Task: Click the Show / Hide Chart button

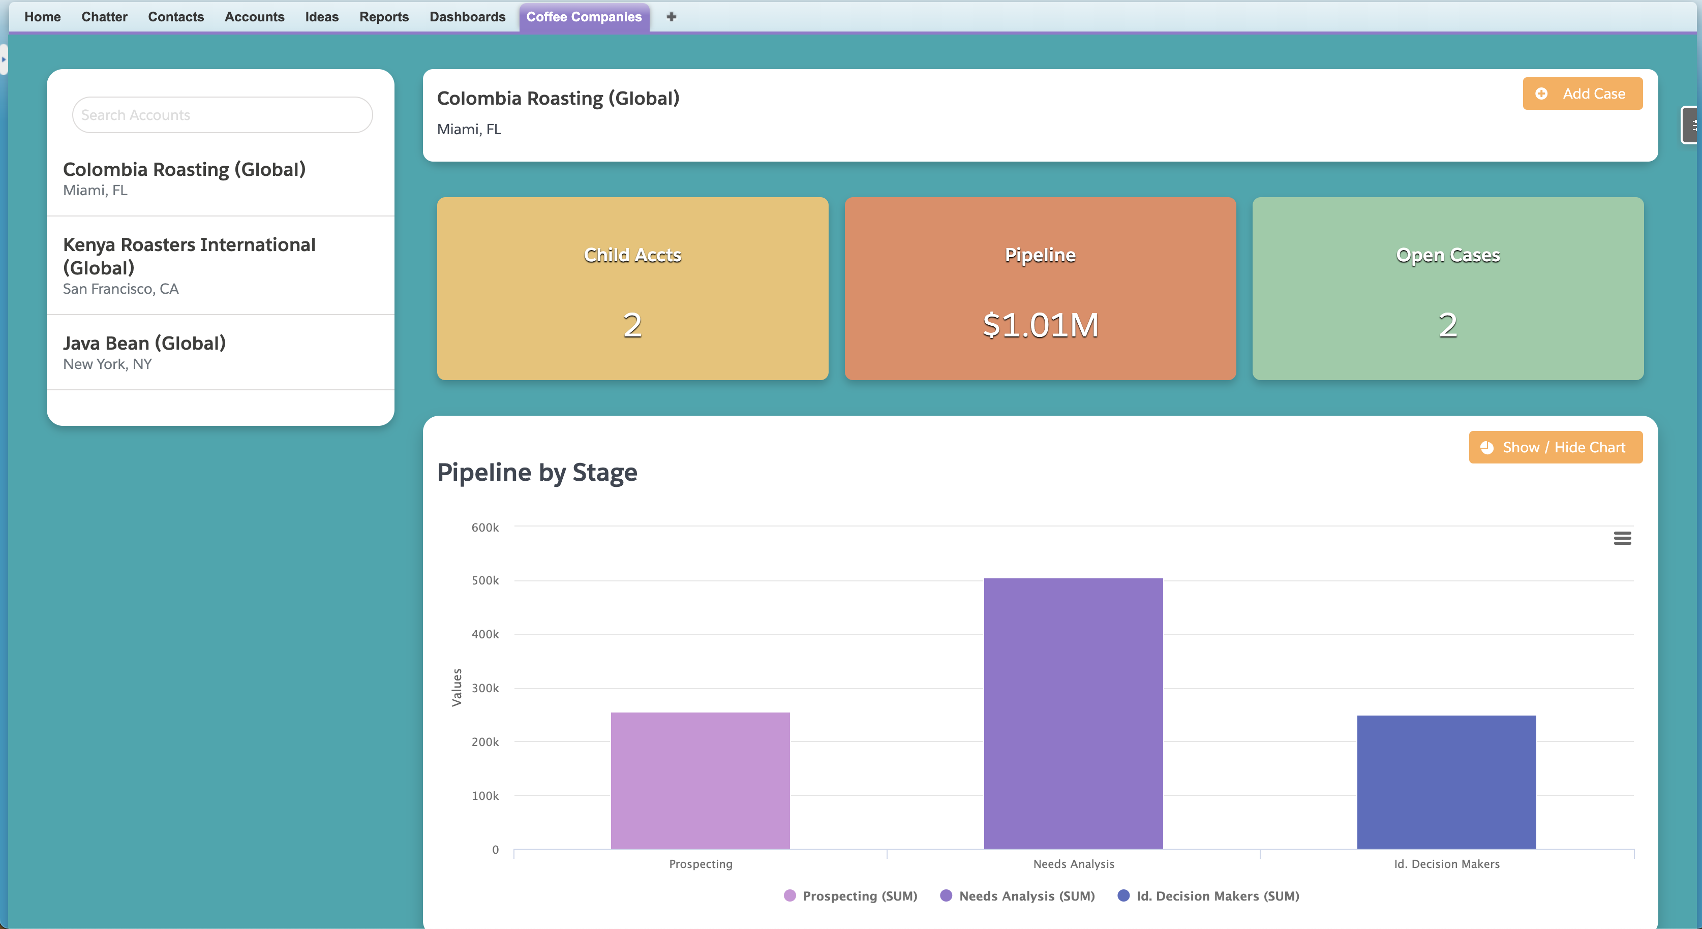Action: pyautogui.click(x=1555, y=447)
